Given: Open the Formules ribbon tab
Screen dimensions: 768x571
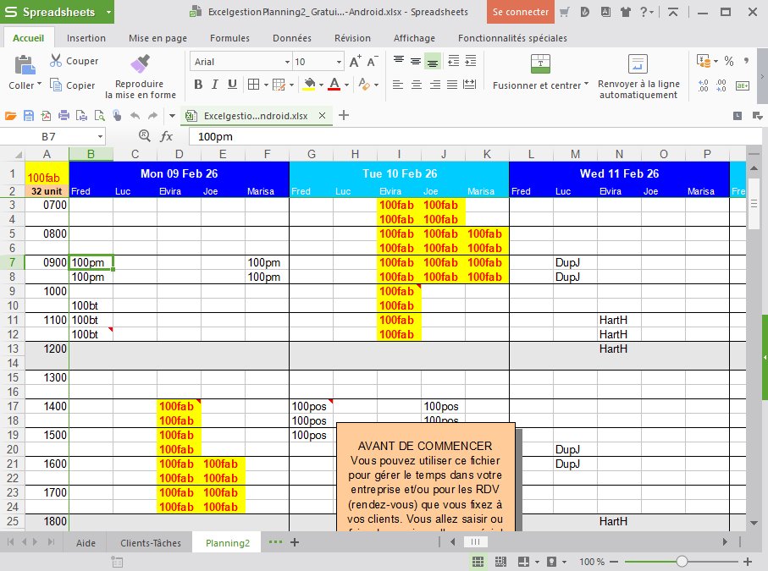Looking at the screenshot, I should (229, 38).
